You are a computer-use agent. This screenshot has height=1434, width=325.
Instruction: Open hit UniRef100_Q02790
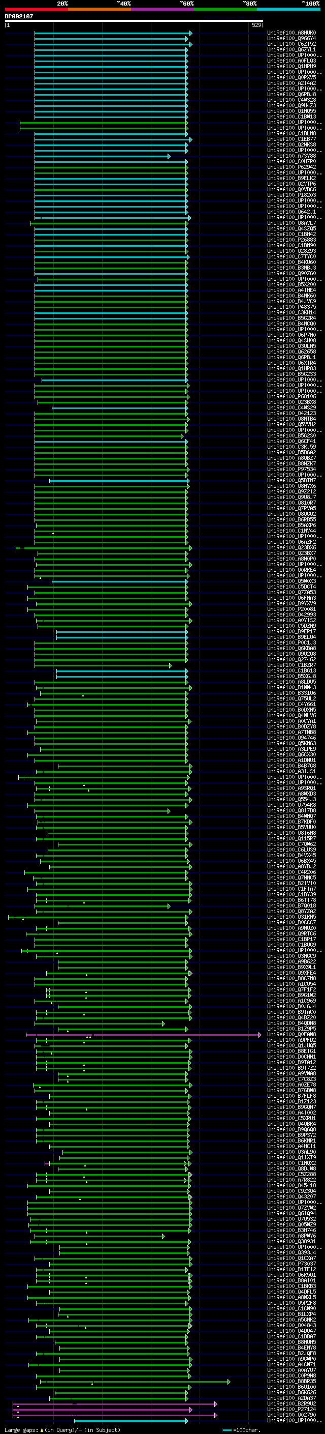(291, 1415)
